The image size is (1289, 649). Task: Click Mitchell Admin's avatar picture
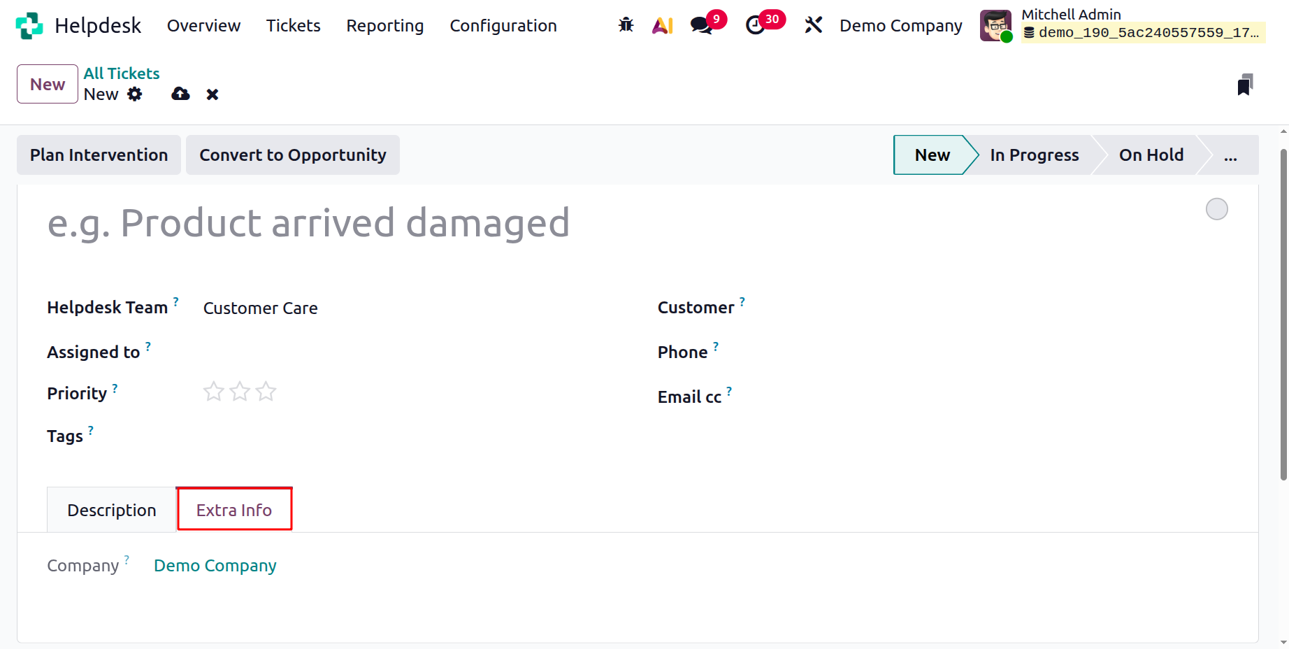click(x=995, y=26)
